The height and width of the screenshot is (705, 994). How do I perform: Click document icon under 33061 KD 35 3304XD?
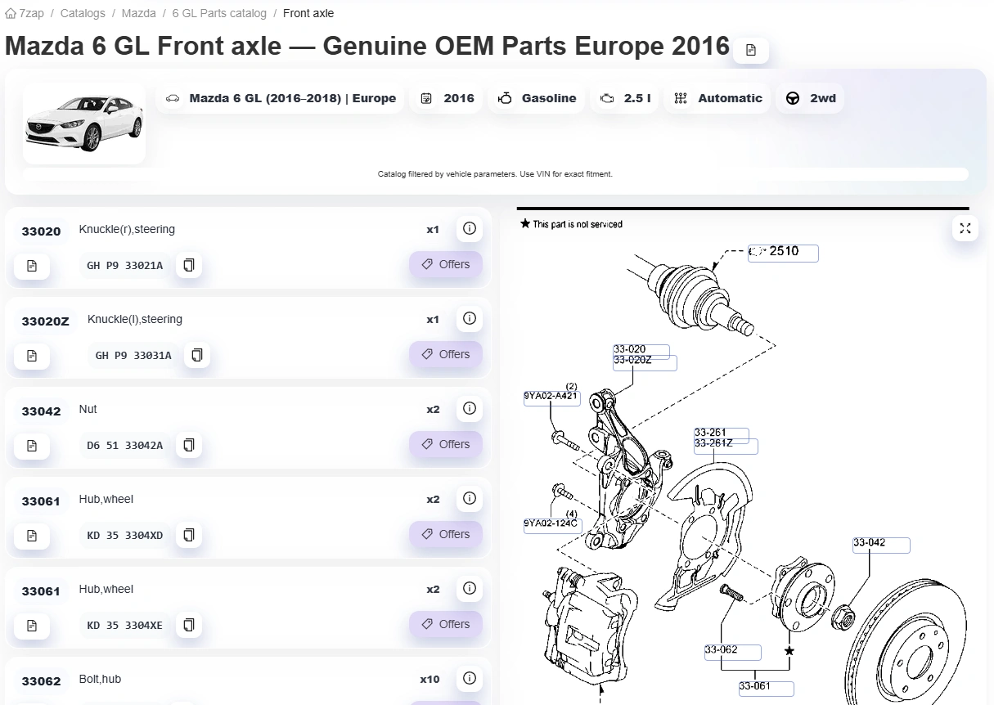click(x=32, y=535)
